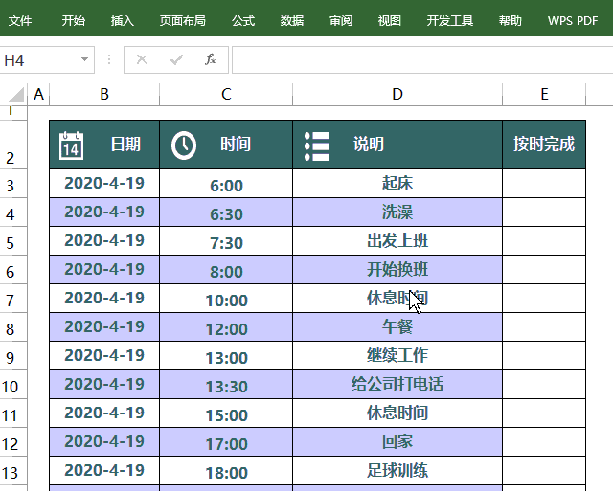This screenshot has height=491, width=613.
Task: Click the list icon in 说明 header
Action: point(317,146)
